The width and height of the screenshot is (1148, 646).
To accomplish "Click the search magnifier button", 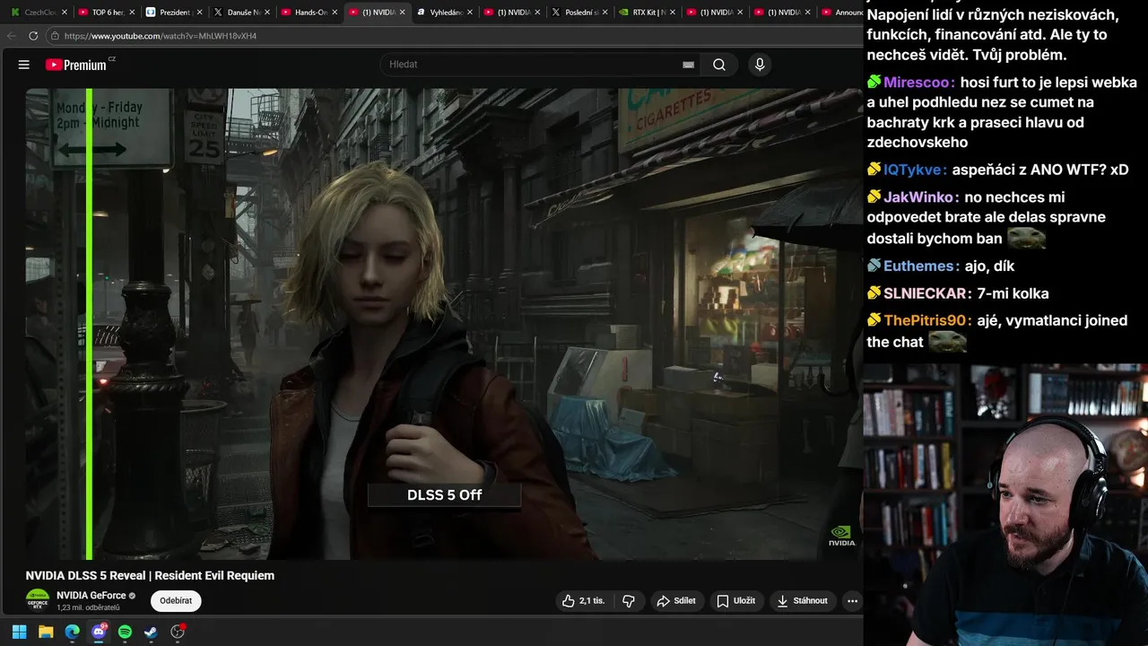I will (x=719, y=65).
